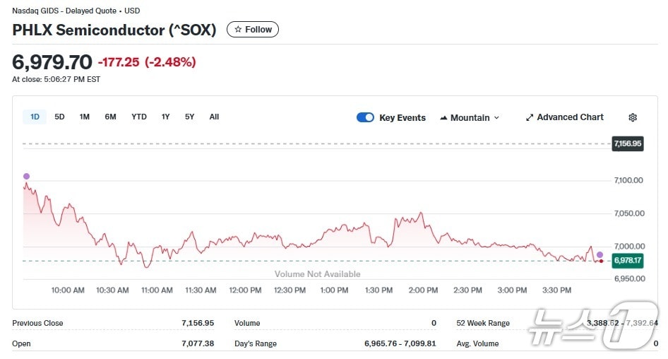This screenshot has width=668, height=359.
Task: Click the green 6,978.17 price label
Action: (627, 261)
